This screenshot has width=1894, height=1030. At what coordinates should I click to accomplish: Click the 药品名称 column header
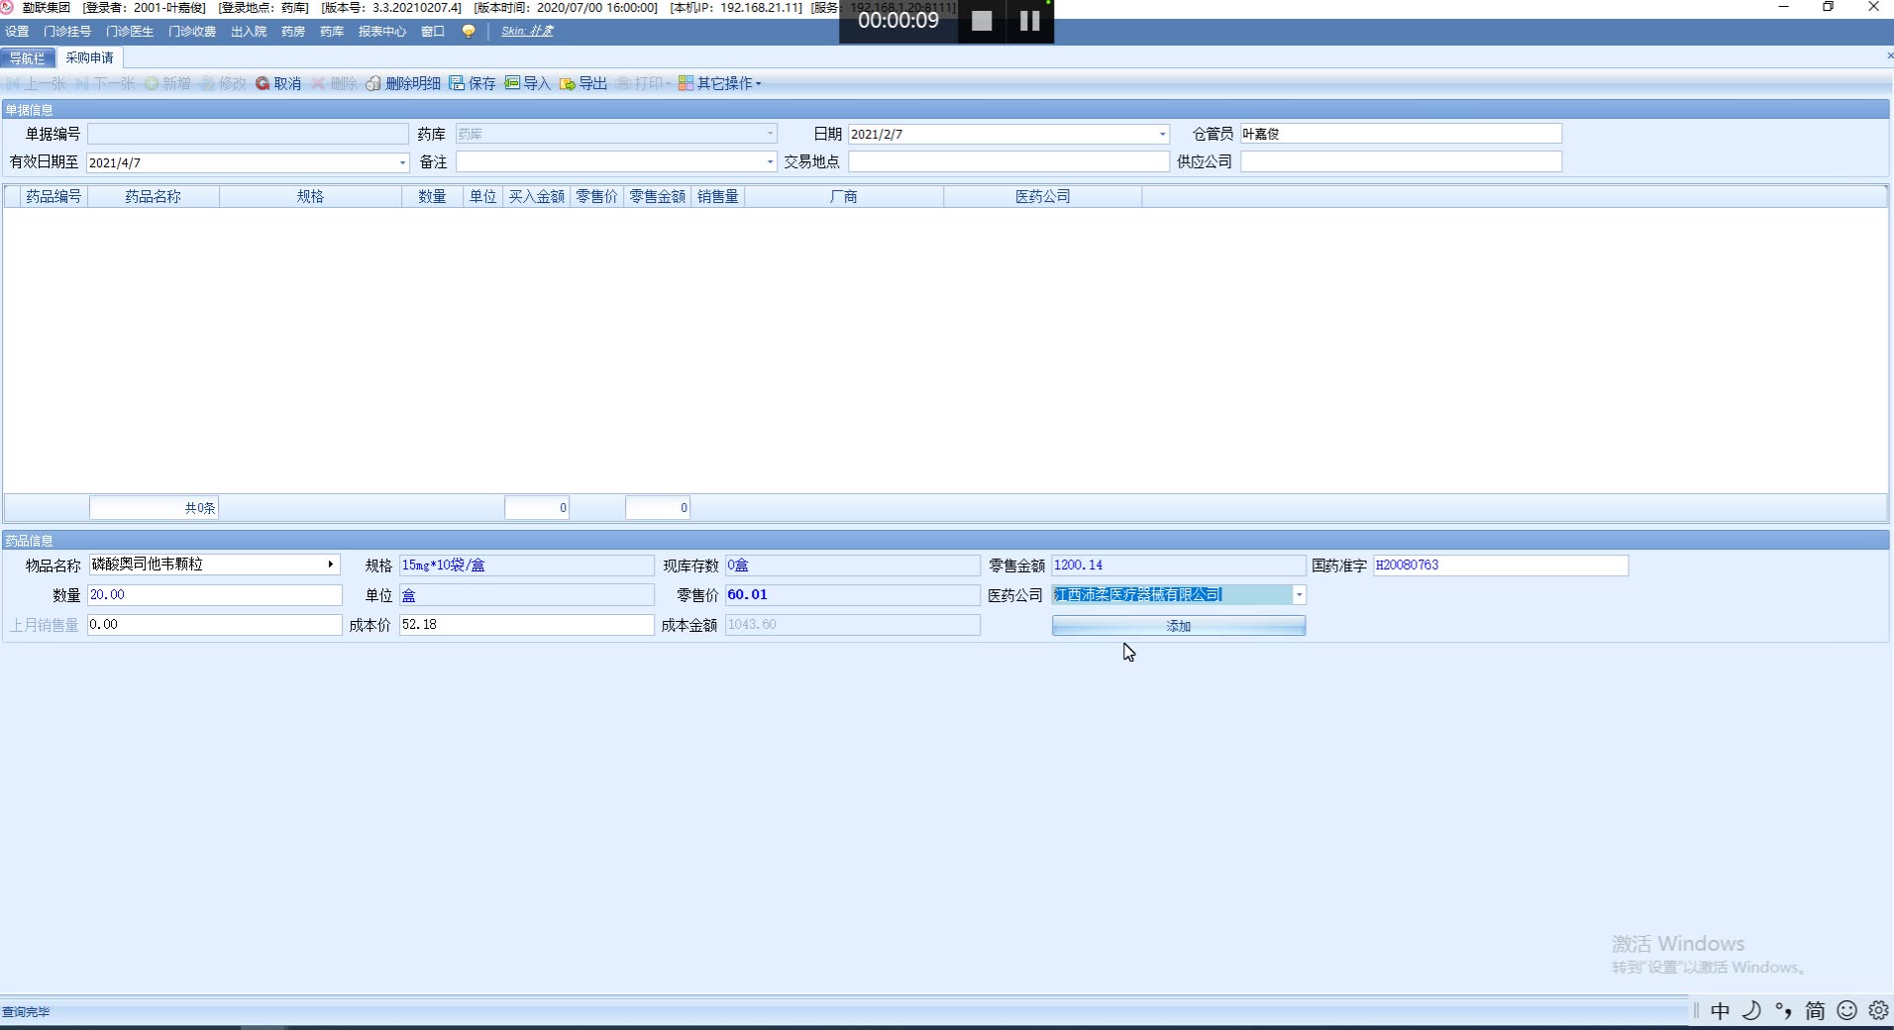154,197
